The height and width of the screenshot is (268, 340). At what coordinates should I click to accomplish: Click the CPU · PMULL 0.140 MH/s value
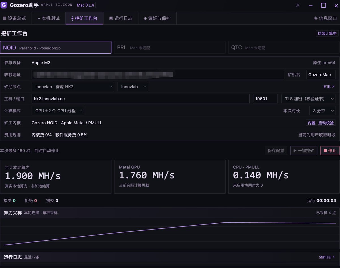click(261, 175)
